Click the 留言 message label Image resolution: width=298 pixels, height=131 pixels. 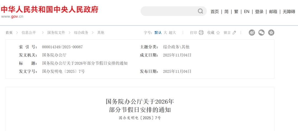pyautogui.click(x=227, y=33)
